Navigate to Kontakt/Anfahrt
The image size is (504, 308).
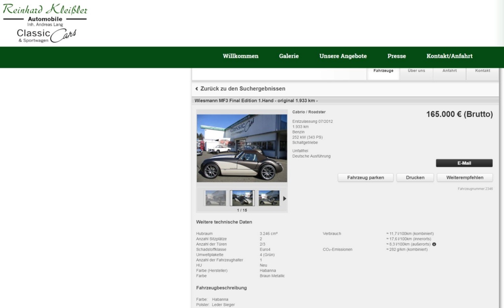point(449,56)
